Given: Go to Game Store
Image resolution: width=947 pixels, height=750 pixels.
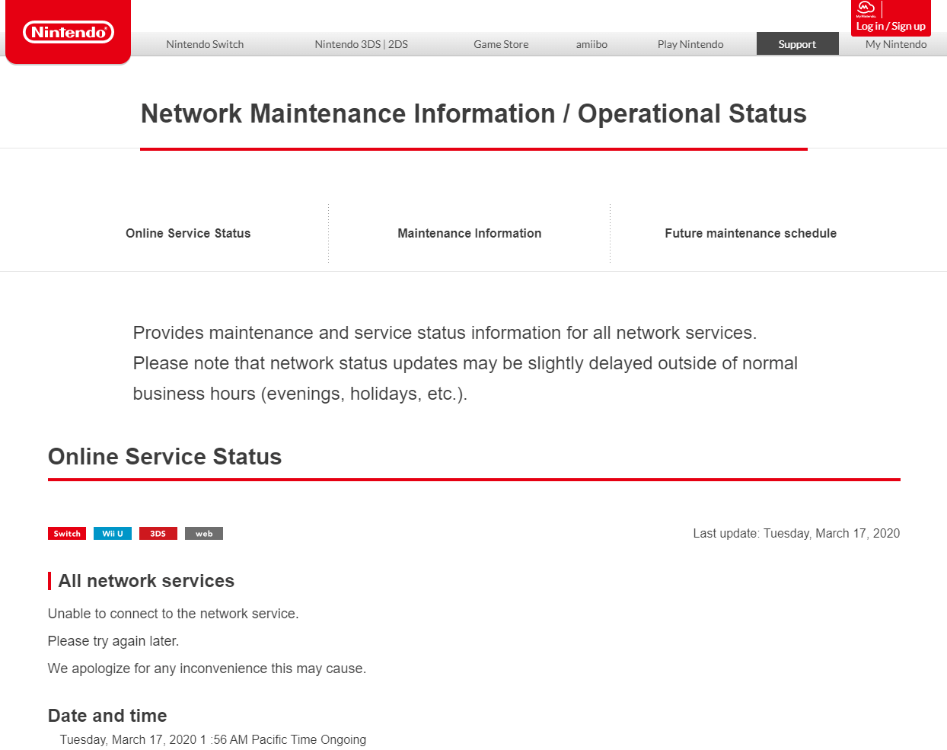Looking at the screenshot, I should (501, 44).
